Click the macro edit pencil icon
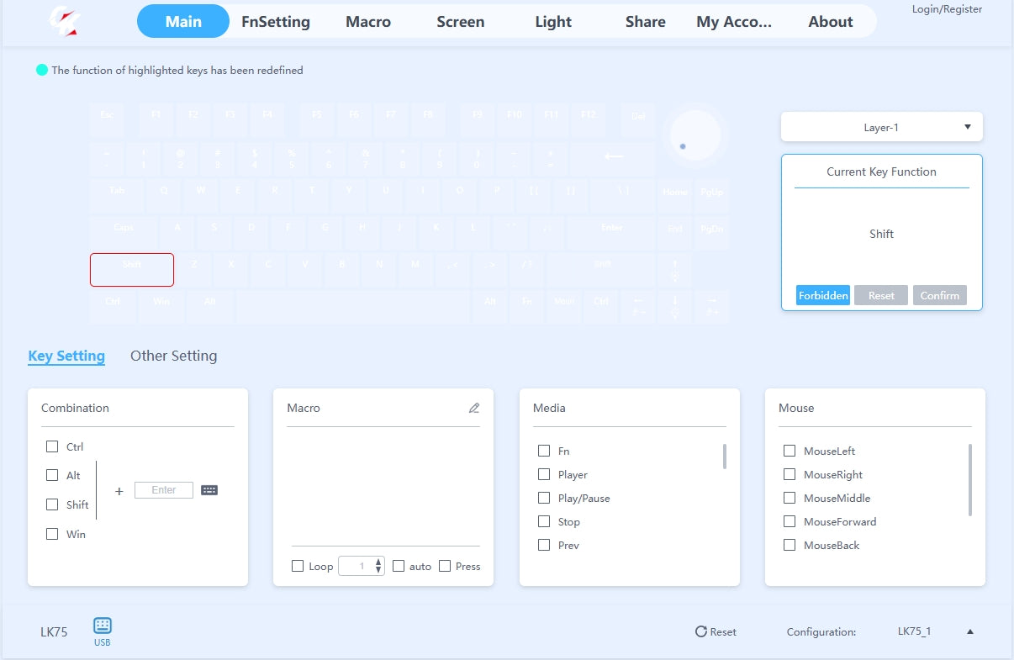The image size is (1014, 660). tap(474, 409)
